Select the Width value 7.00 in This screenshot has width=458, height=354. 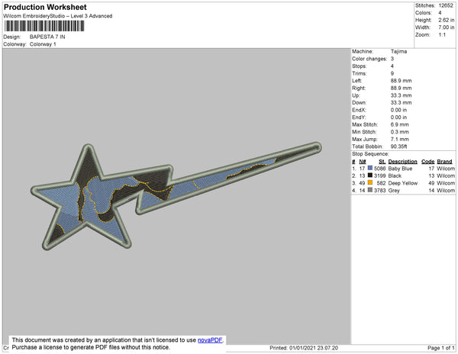[446, 27]
